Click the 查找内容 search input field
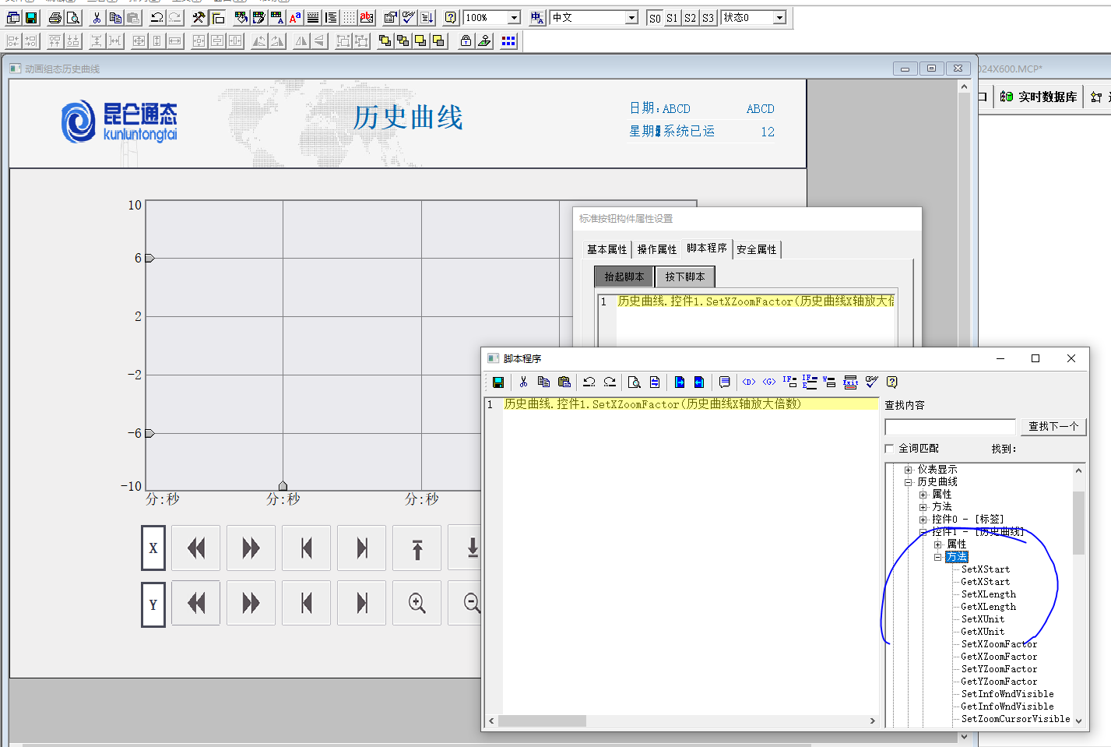Viewport: 1111px width, 747px height. (x=950, y=427)
